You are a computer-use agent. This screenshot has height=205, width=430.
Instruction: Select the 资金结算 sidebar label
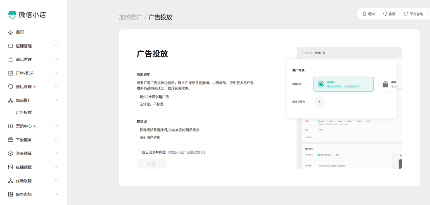[24, 153]
